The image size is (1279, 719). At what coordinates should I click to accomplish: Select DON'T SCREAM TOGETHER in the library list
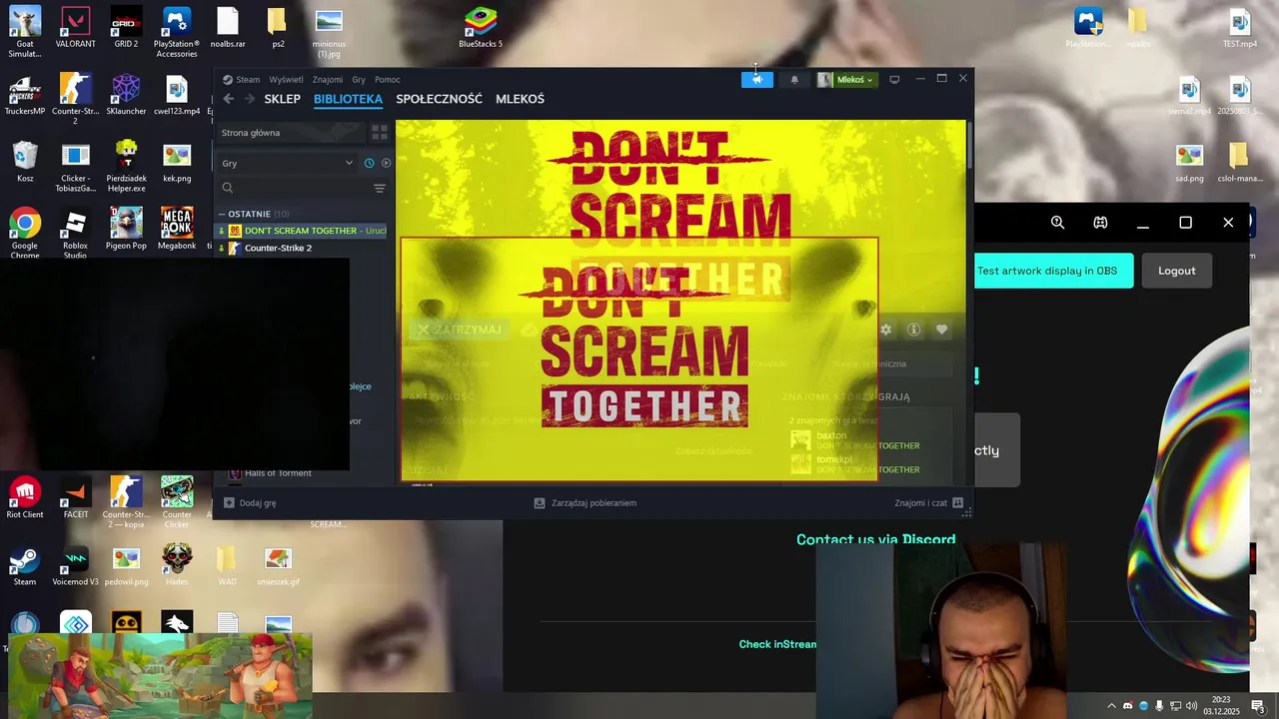point(304,231)
